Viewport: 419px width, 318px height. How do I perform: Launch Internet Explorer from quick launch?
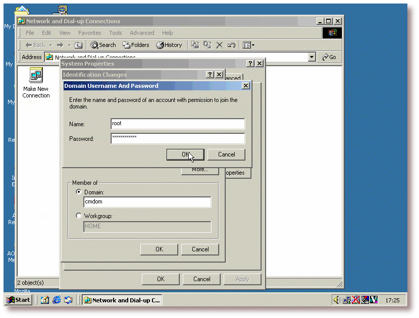[57, 300]
